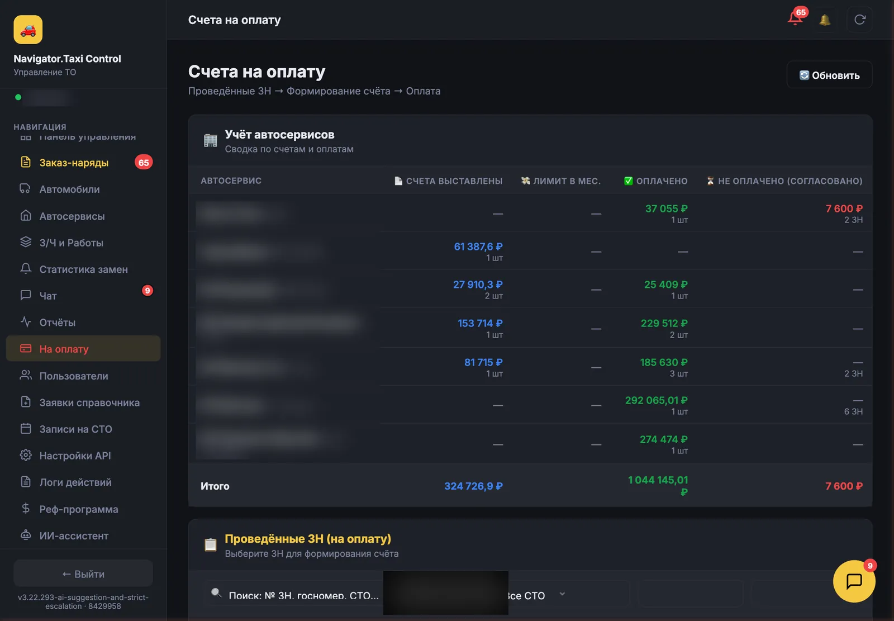This screenshot has height=621, width=894.
Task: Navigate to Записи на СТО
Action: (83, 429)
